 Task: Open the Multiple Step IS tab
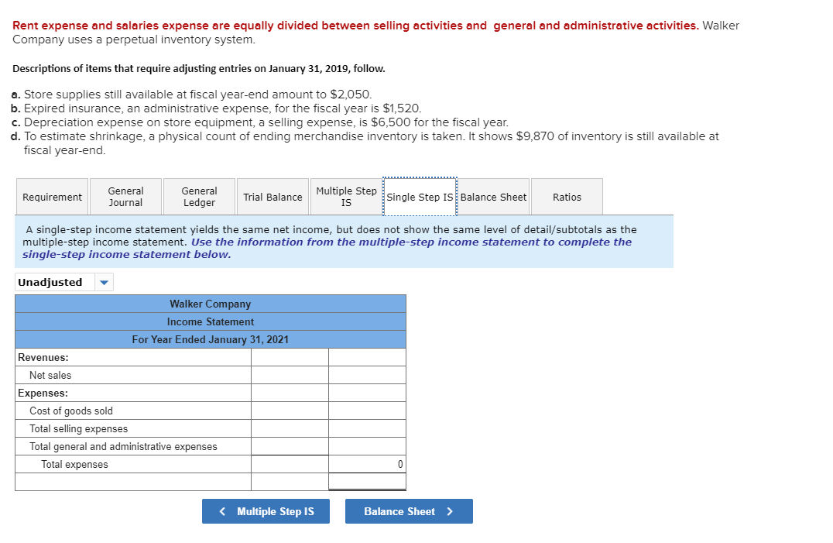coord(345,196)
